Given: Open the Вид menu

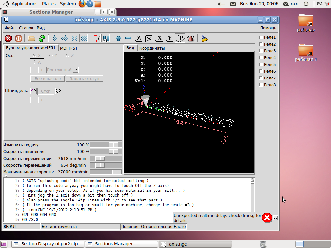Looking at the screenshot, I should (x=41, y=28).
